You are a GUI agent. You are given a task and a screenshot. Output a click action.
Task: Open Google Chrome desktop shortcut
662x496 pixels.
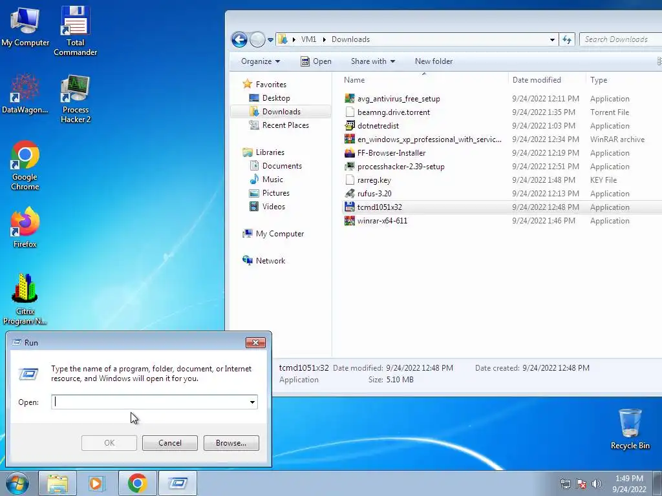click(25, 165)
